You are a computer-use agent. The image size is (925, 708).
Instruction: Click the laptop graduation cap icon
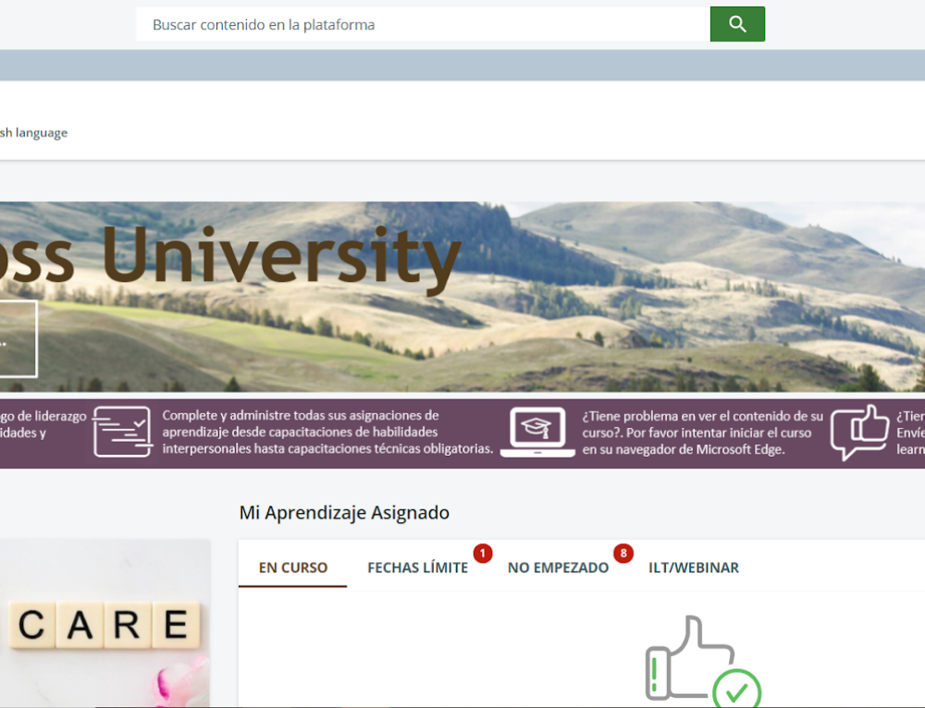537,432
